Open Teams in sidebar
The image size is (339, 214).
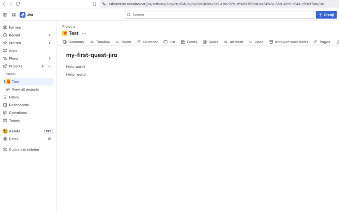(14, 121)
